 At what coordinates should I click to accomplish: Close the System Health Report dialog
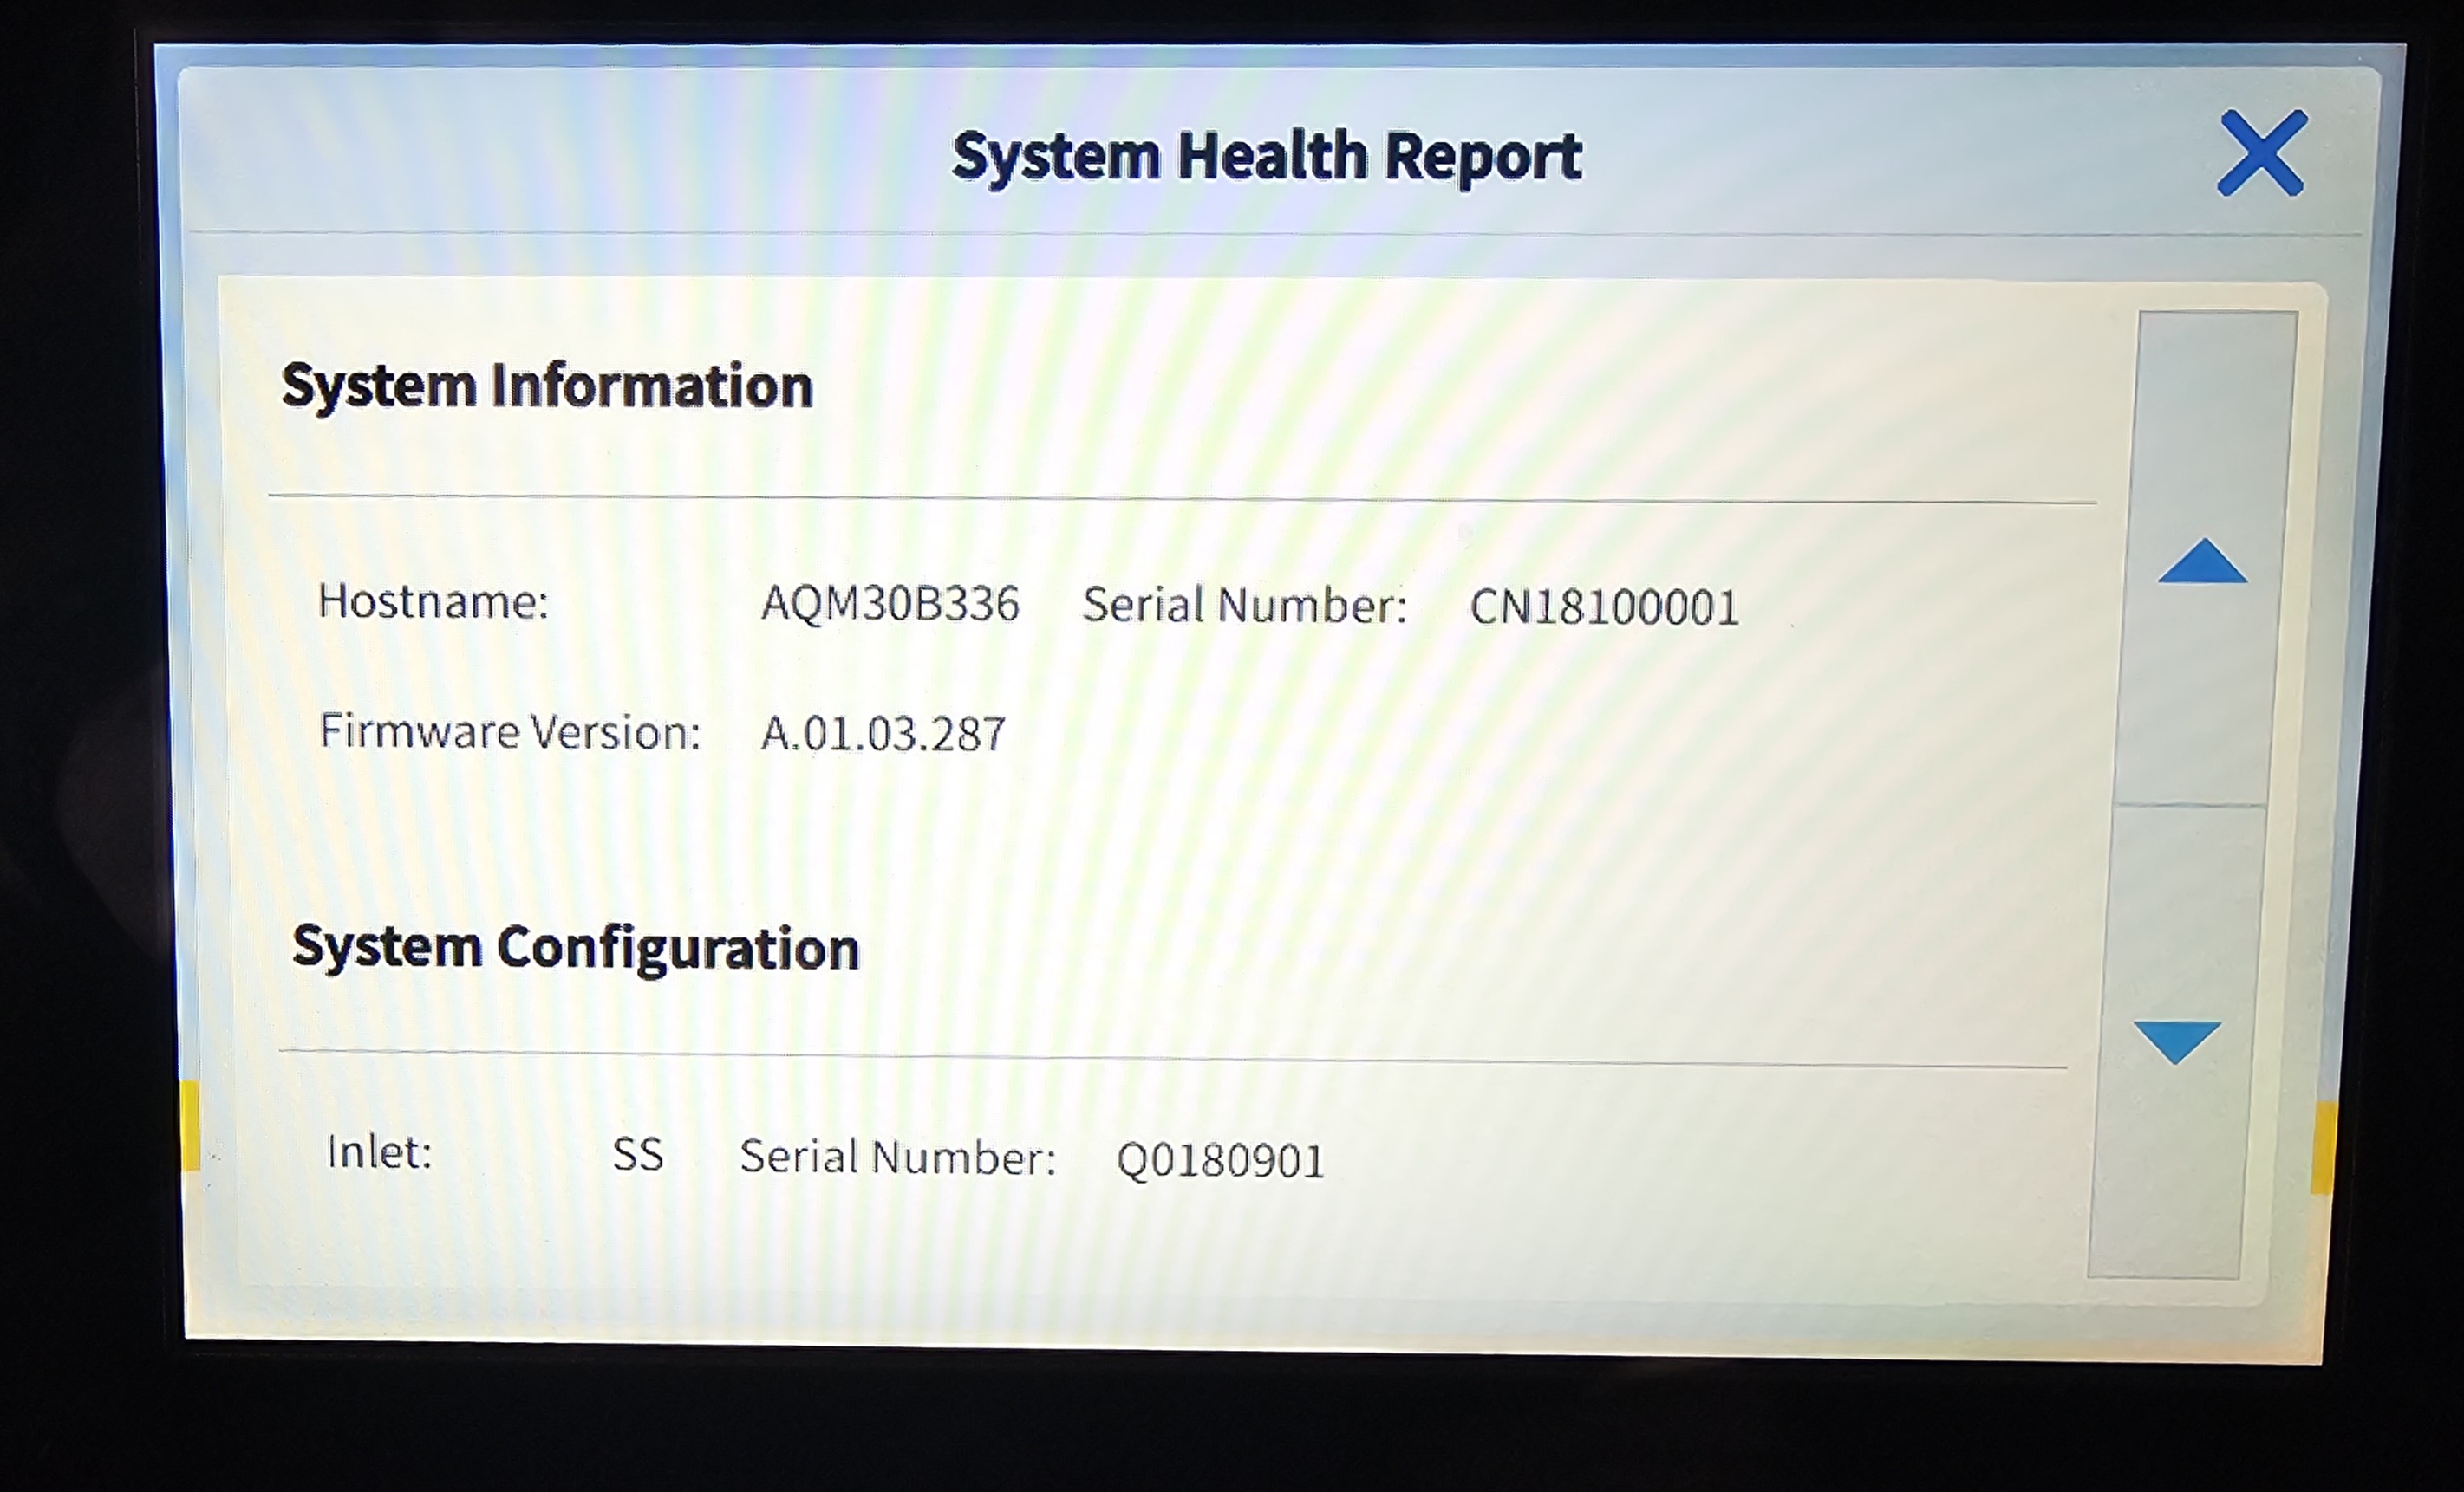click(x=2262, y=152)
